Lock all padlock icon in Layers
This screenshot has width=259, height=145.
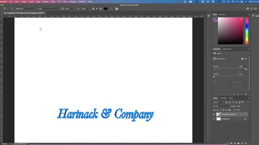pyautogui.click(x=229, y=110)
